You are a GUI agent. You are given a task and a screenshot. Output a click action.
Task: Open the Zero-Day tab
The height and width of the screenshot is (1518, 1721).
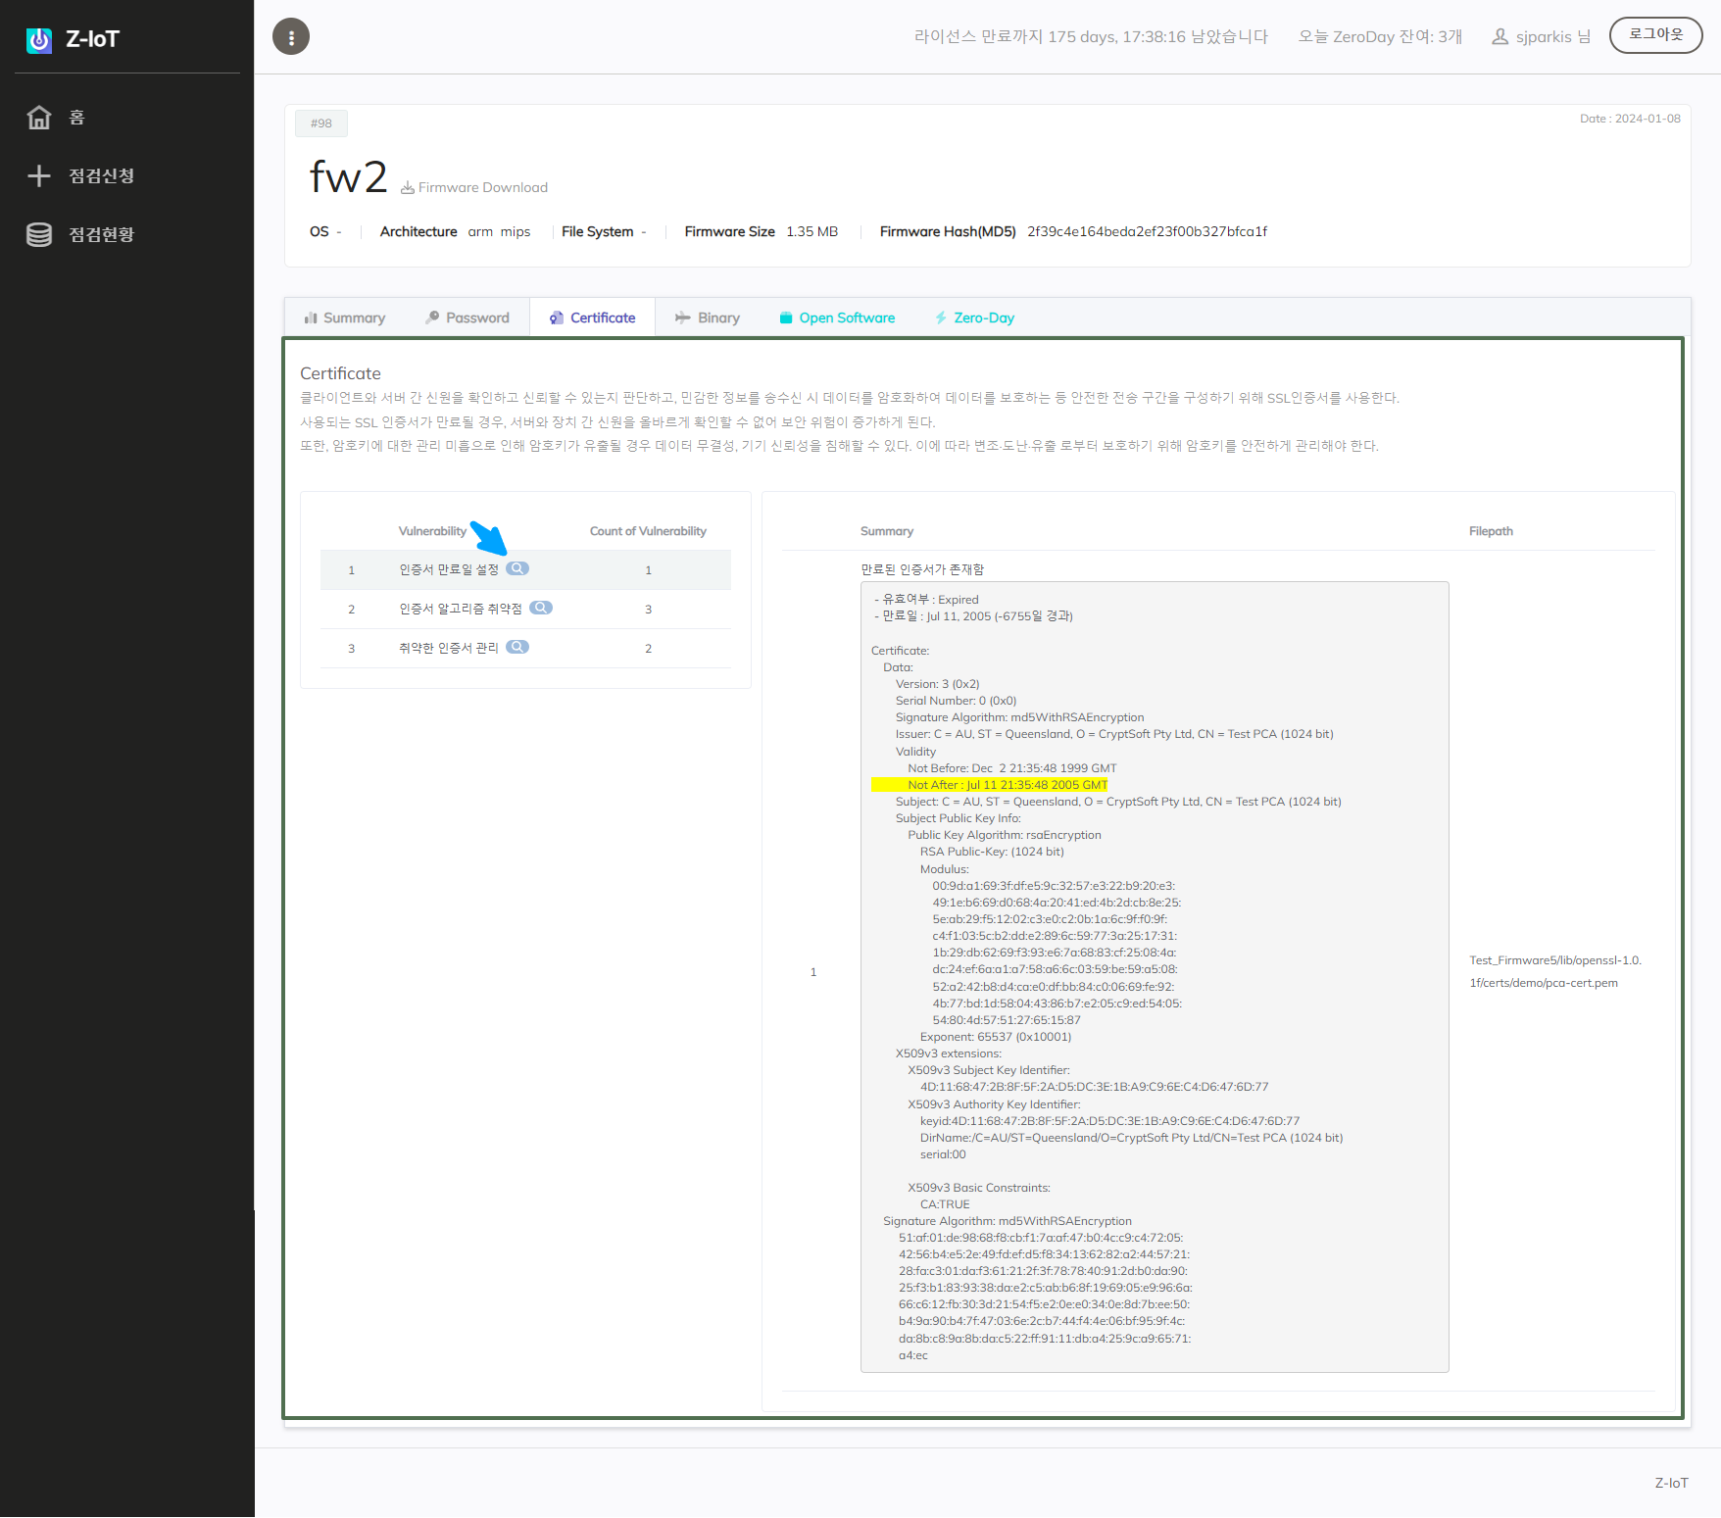pos(974,318)
